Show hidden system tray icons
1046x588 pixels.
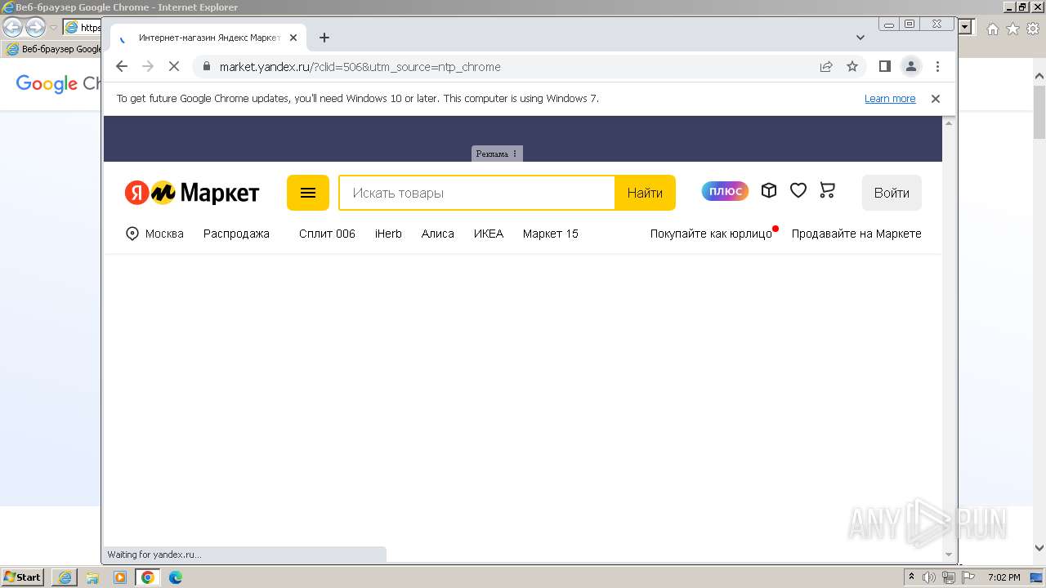pyautogui.click(x=911, y=577)
